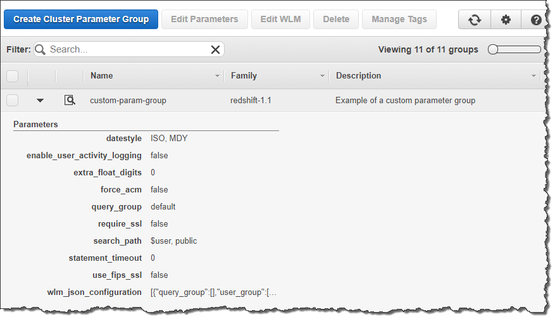This screenshot has height=319, width=555.
Task: Adjust the slider next to group count
Action: point(494,49)
